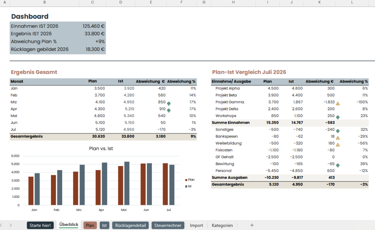This screenshot has width=375, height=230.
Task: Click the Plan vs. Ist chart title
Action: (x=101, y=148)
